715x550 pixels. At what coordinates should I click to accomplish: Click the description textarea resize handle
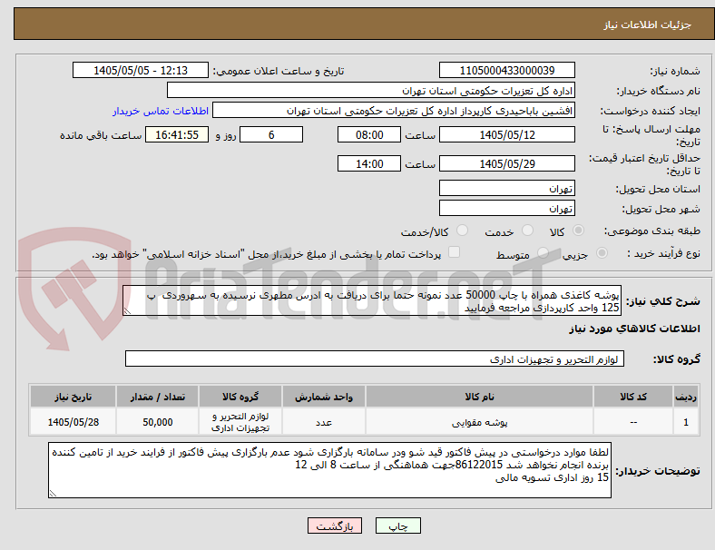(x=127, y=311)
